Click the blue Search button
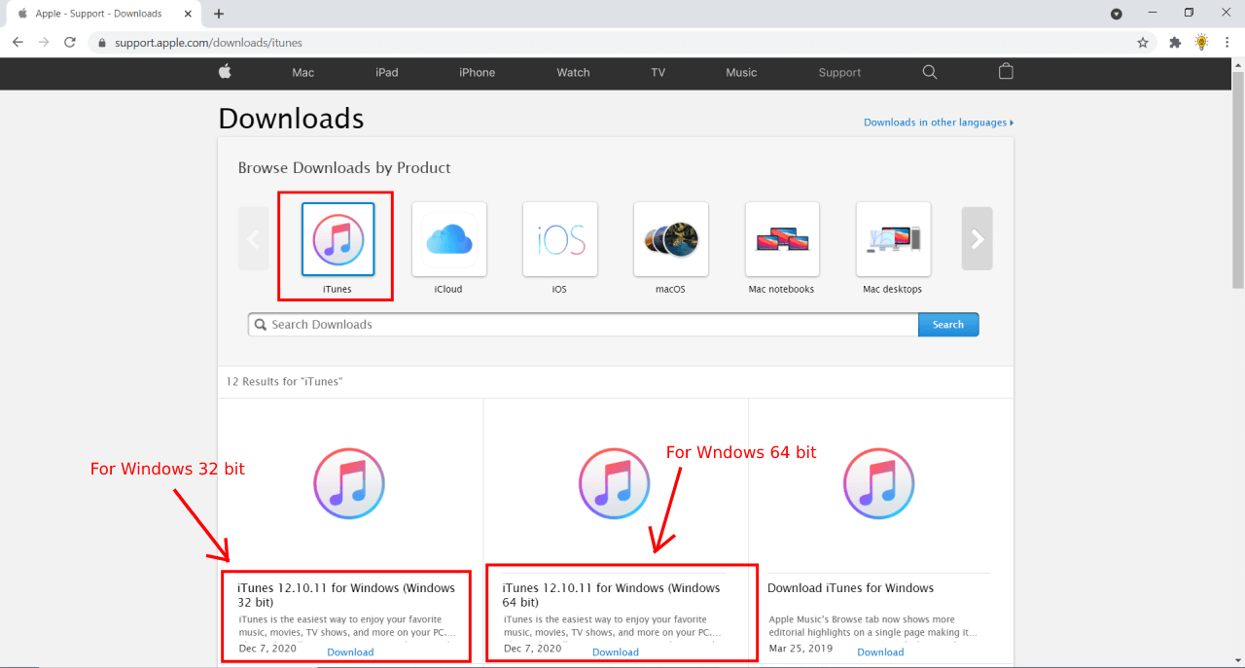Screen dimensions: 1245x668 948,325
